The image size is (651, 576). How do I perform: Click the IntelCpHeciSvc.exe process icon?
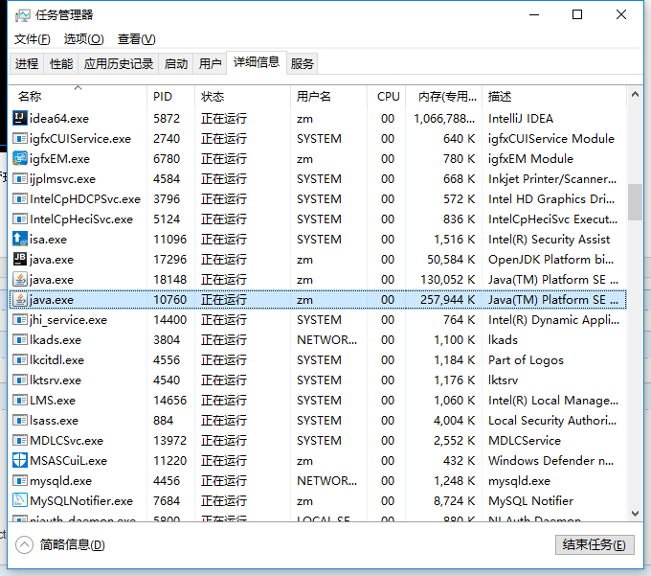point(20,219)
